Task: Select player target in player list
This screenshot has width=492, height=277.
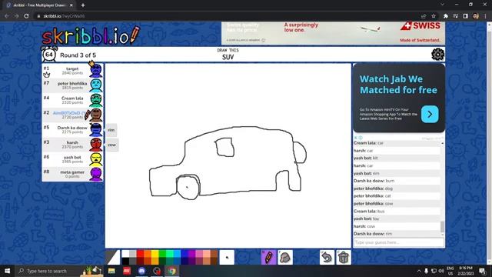Action: pos(72,71)
